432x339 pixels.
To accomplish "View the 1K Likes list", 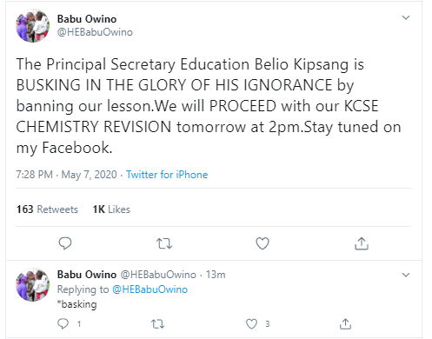I will [x=111, y=209].
